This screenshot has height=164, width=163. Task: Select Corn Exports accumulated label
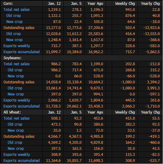coord(22,52)
